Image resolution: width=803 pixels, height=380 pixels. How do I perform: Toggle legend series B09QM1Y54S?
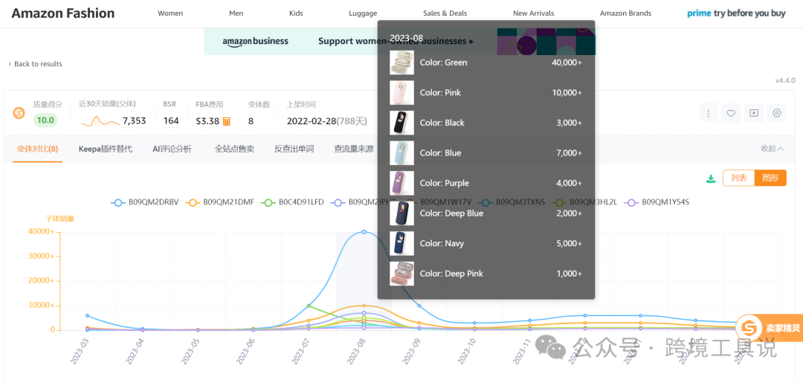657,202
